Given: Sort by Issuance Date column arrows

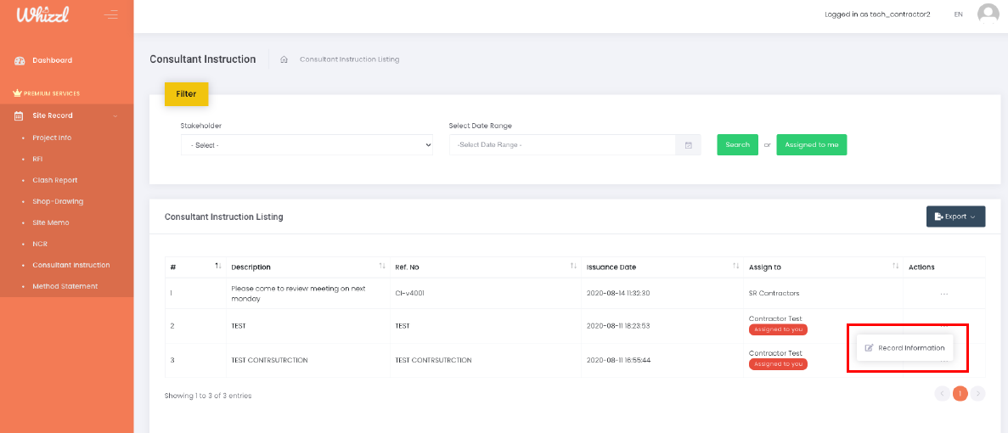Looking at the screenshot, I should pyautogui.click(x=735, y=267).
